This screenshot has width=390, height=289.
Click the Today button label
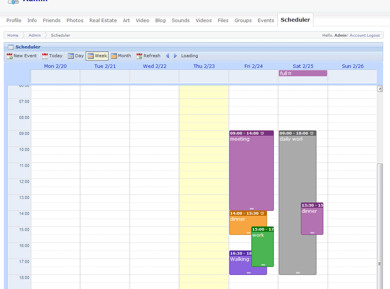tap(56, 56)
